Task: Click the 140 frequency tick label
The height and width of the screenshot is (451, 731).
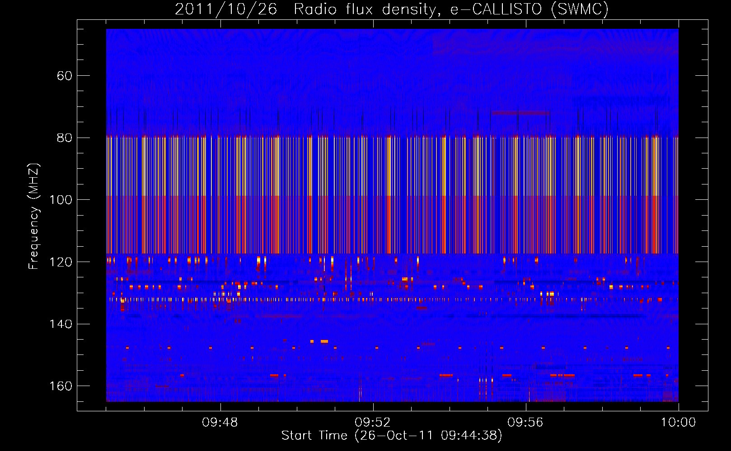Action: [x=61, y=324]
